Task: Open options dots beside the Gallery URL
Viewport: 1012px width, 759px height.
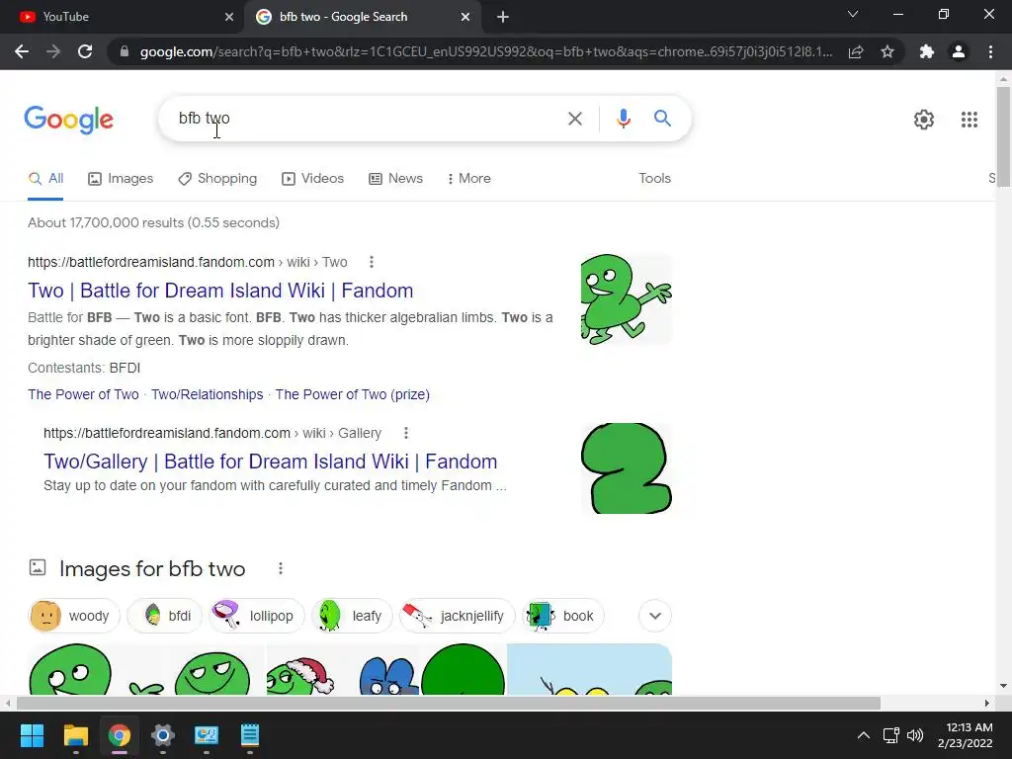Action: pyautogui.click(x=406, y=433)
